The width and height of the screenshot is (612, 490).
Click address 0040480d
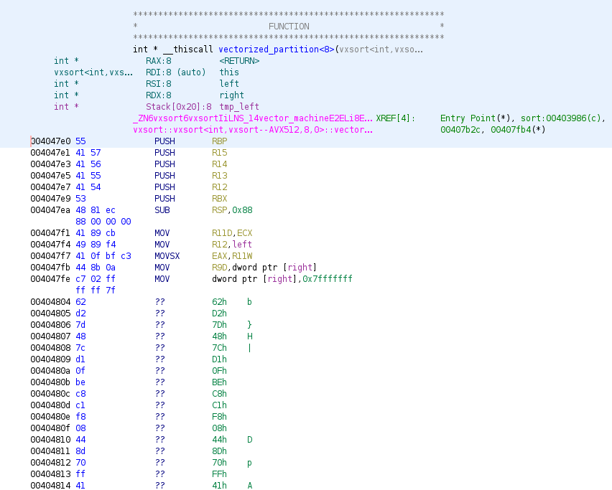coord(50,405)
